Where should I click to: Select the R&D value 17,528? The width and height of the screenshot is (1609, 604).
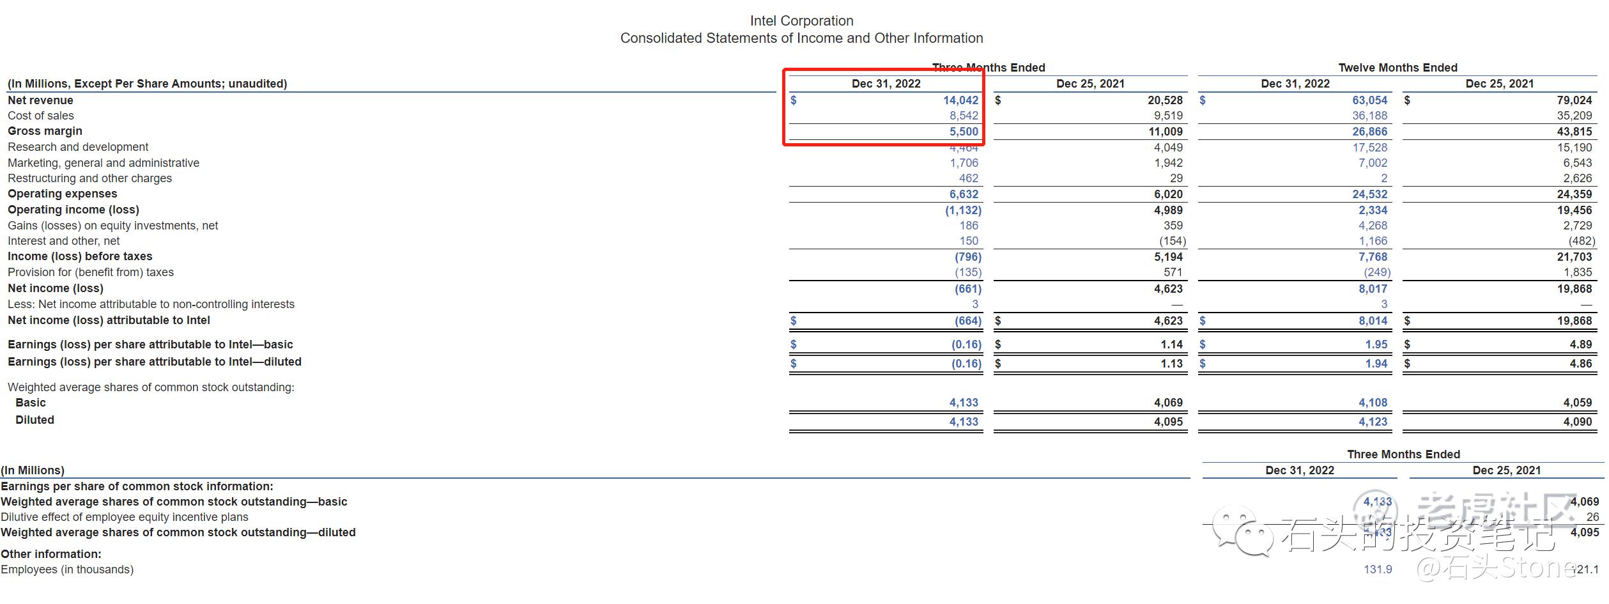coord(1369,148)
